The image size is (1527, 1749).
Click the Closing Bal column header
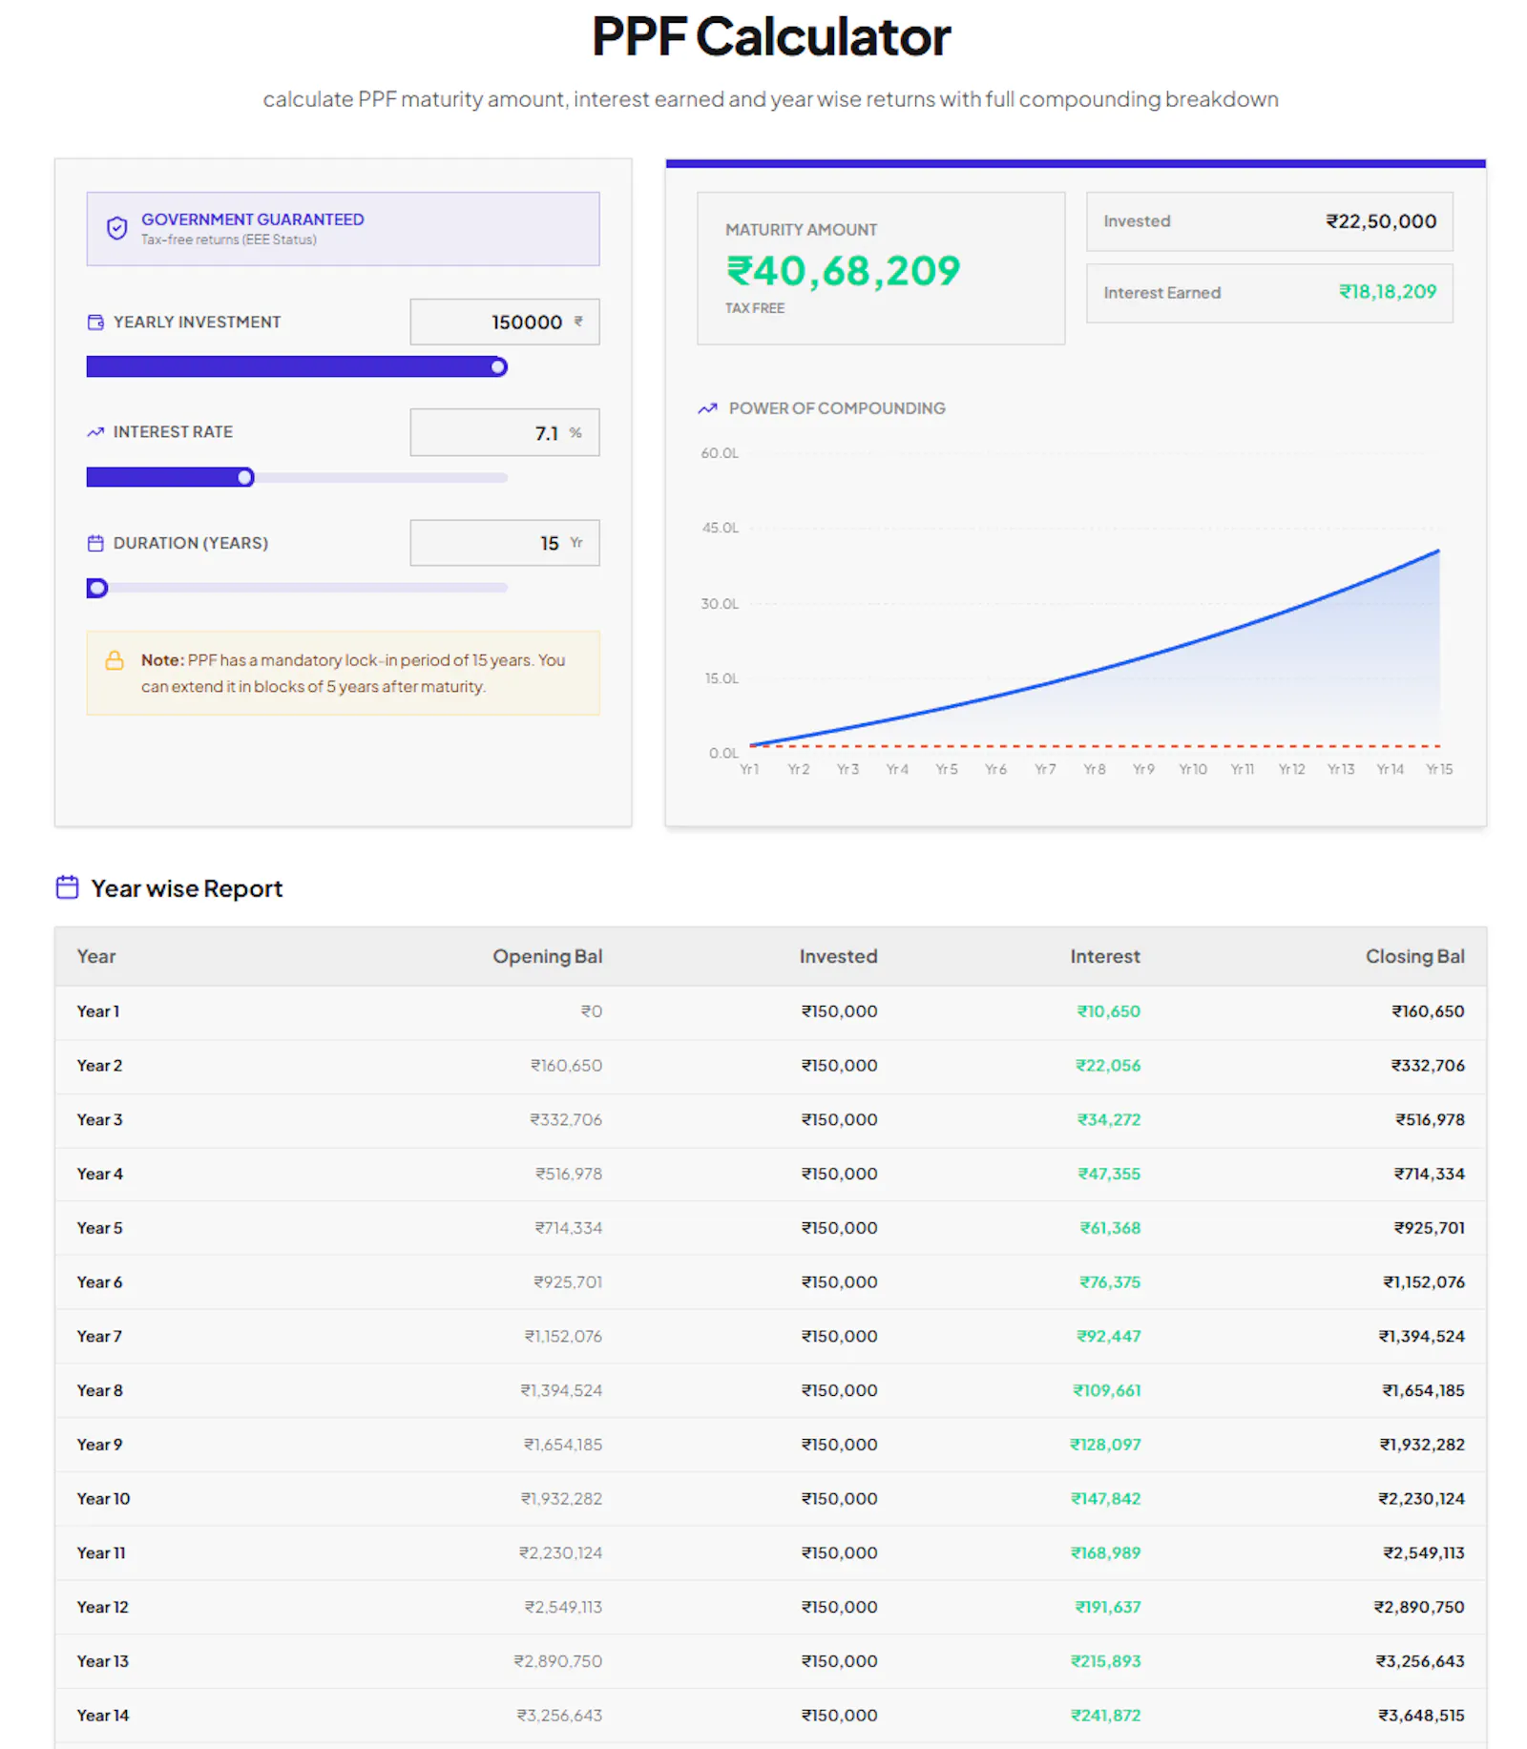click(1414, 956)
